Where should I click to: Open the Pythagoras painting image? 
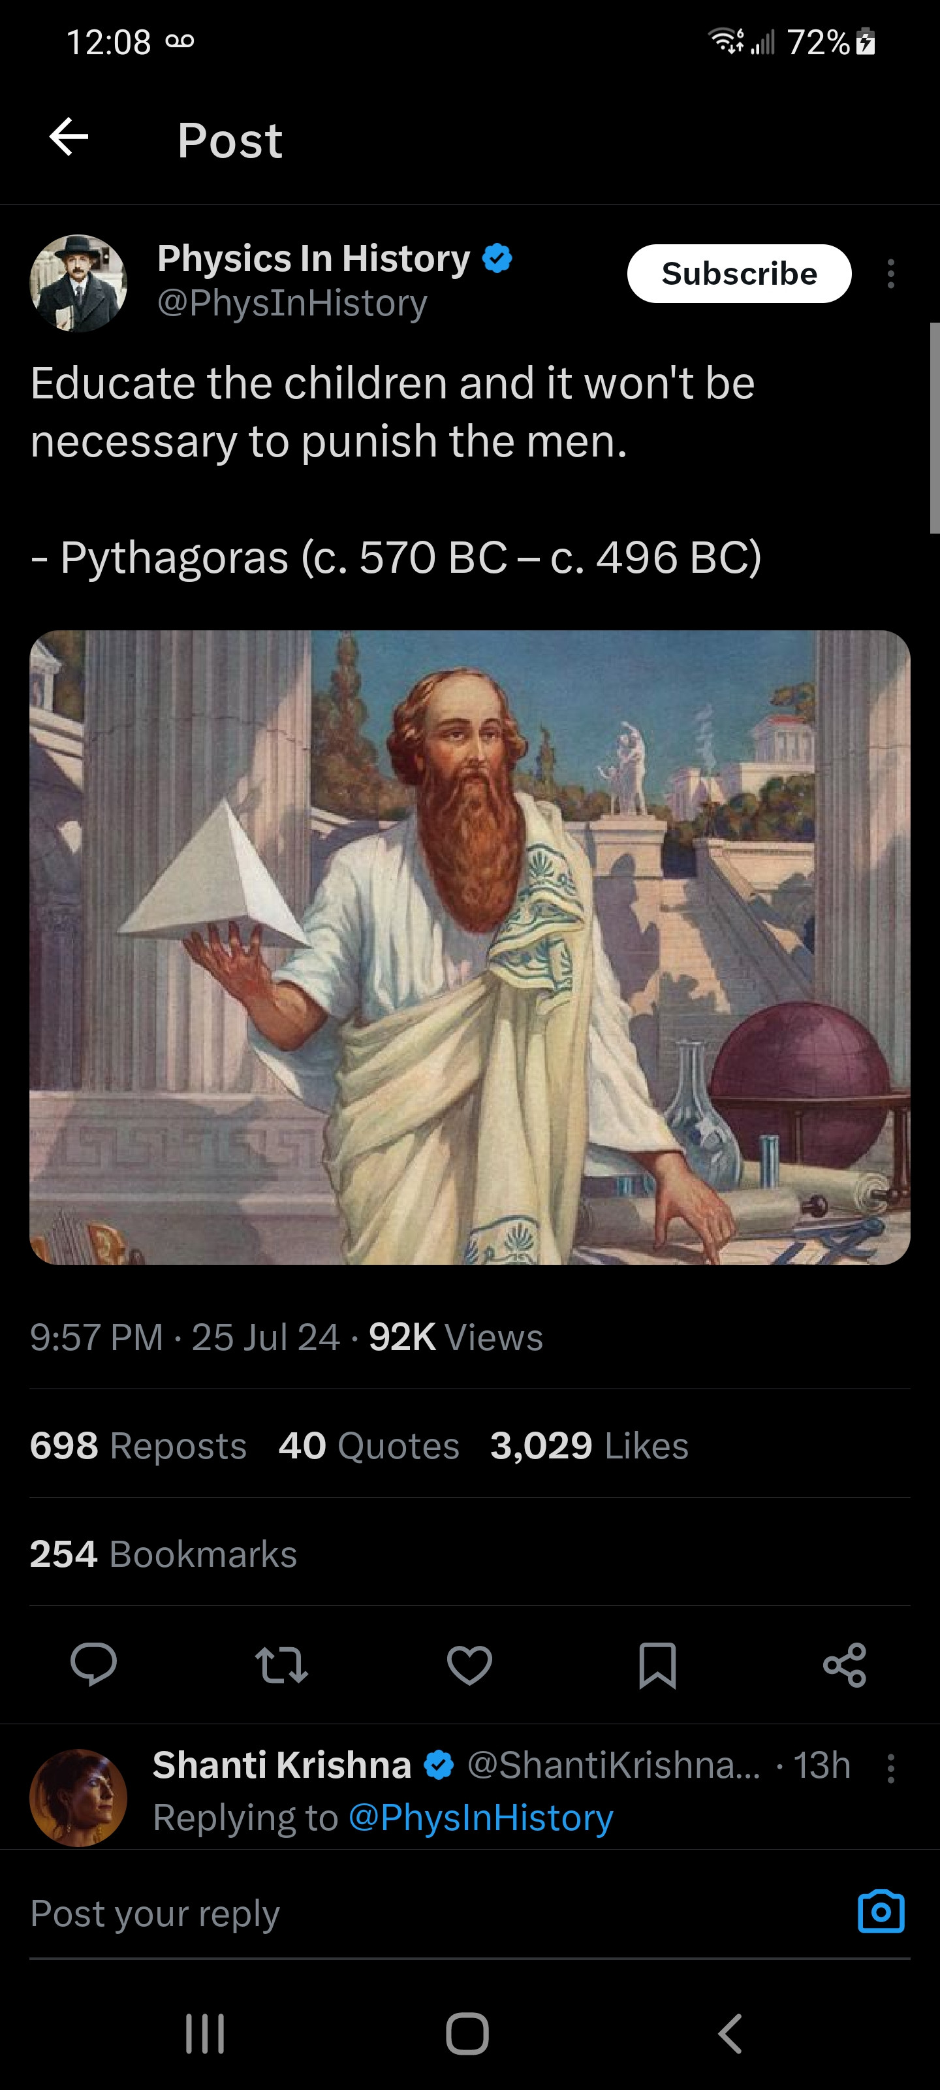tap(469, 947)
